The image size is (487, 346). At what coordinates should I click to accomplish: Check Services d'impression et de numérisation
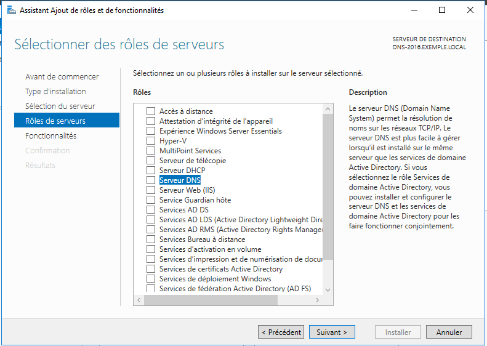(151, 259)
